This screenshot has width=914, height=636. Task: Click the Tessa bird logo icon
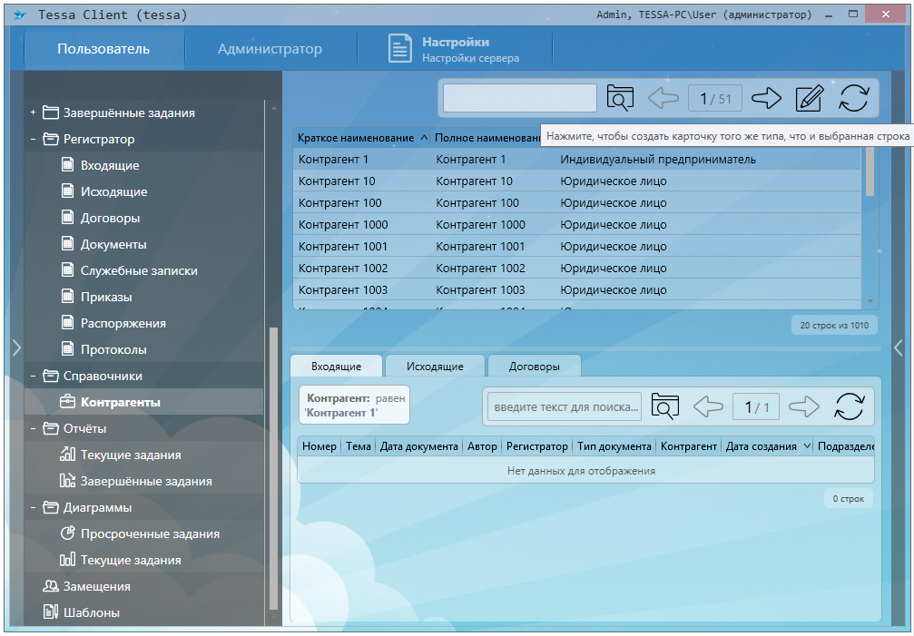tap(20, 15)
